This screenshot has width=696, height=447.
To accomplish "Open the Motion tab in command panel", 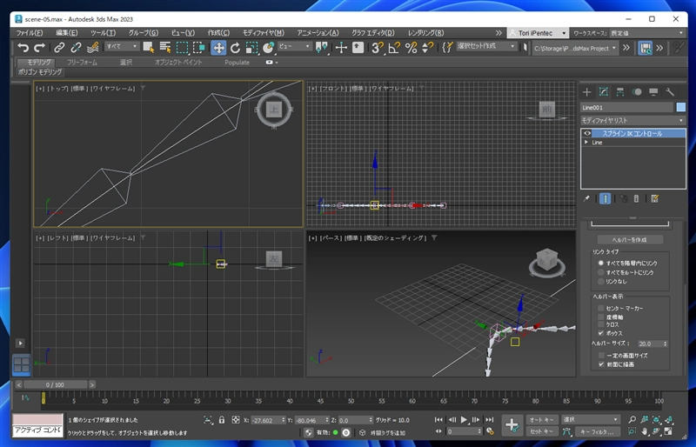I will (637, 92).
